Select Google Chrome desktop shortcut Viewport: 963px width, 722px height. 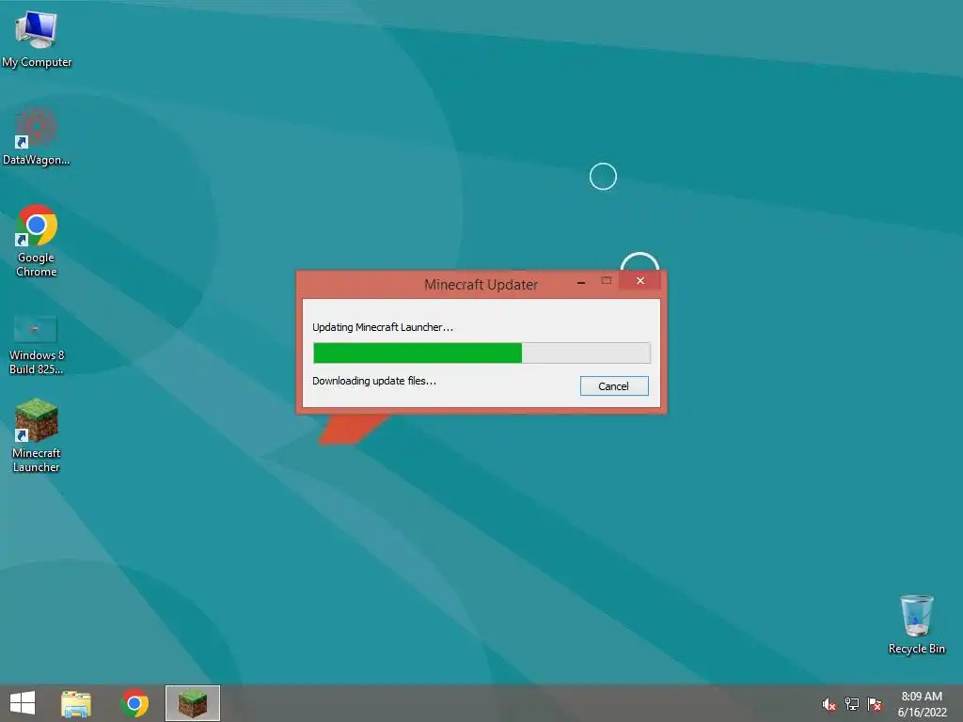pyautogui.click(x=37, y=241)
